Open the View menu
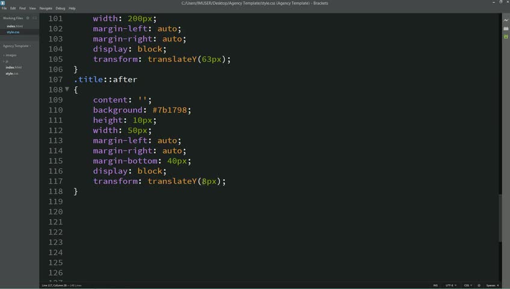510x289 pixels. tap(32, 8)
